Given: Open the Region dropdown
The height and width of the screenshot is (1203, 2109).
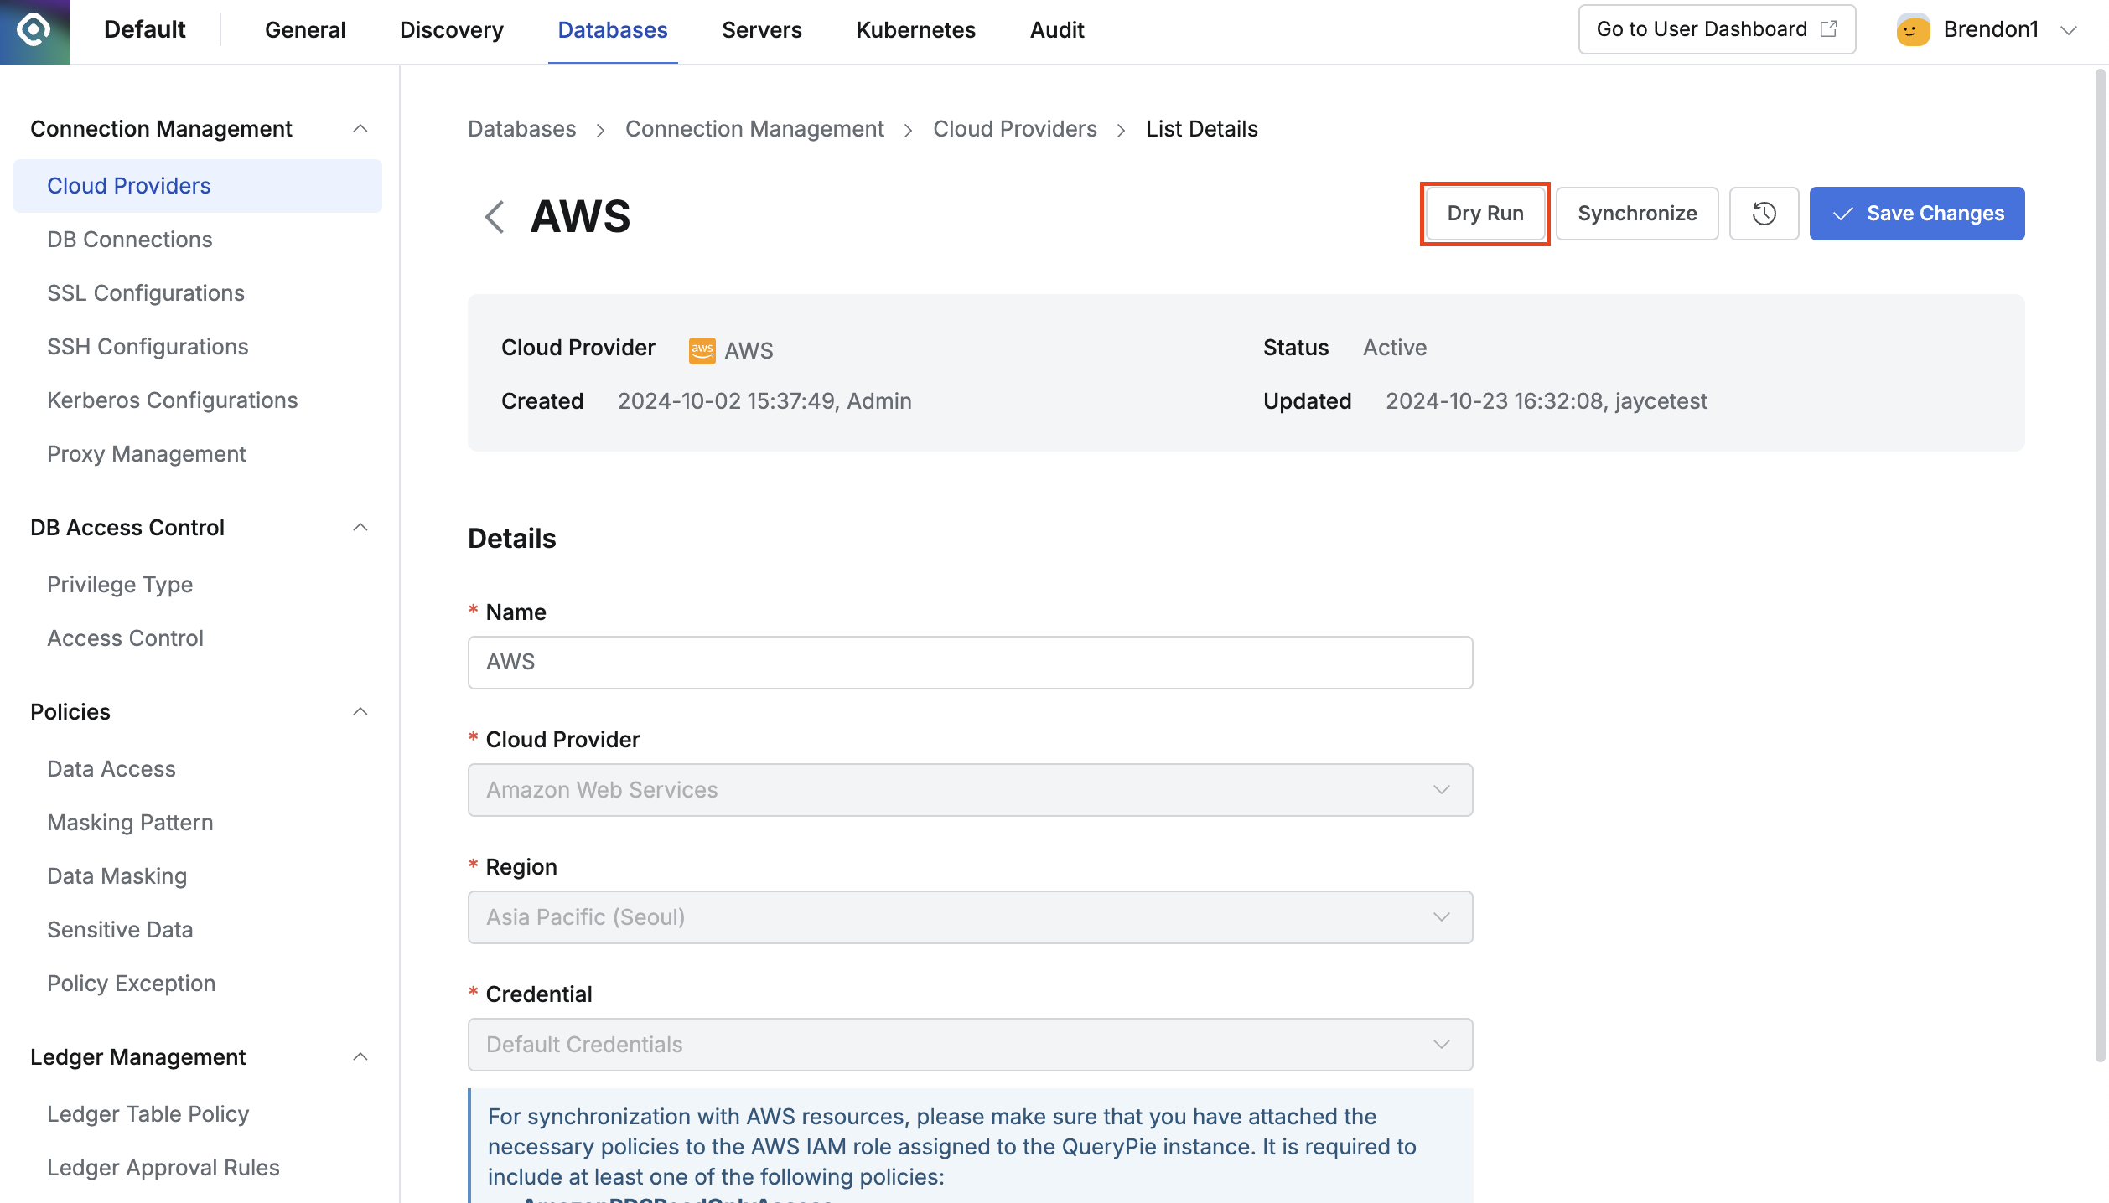Looking at the screenshot, I should coord(970,917).
